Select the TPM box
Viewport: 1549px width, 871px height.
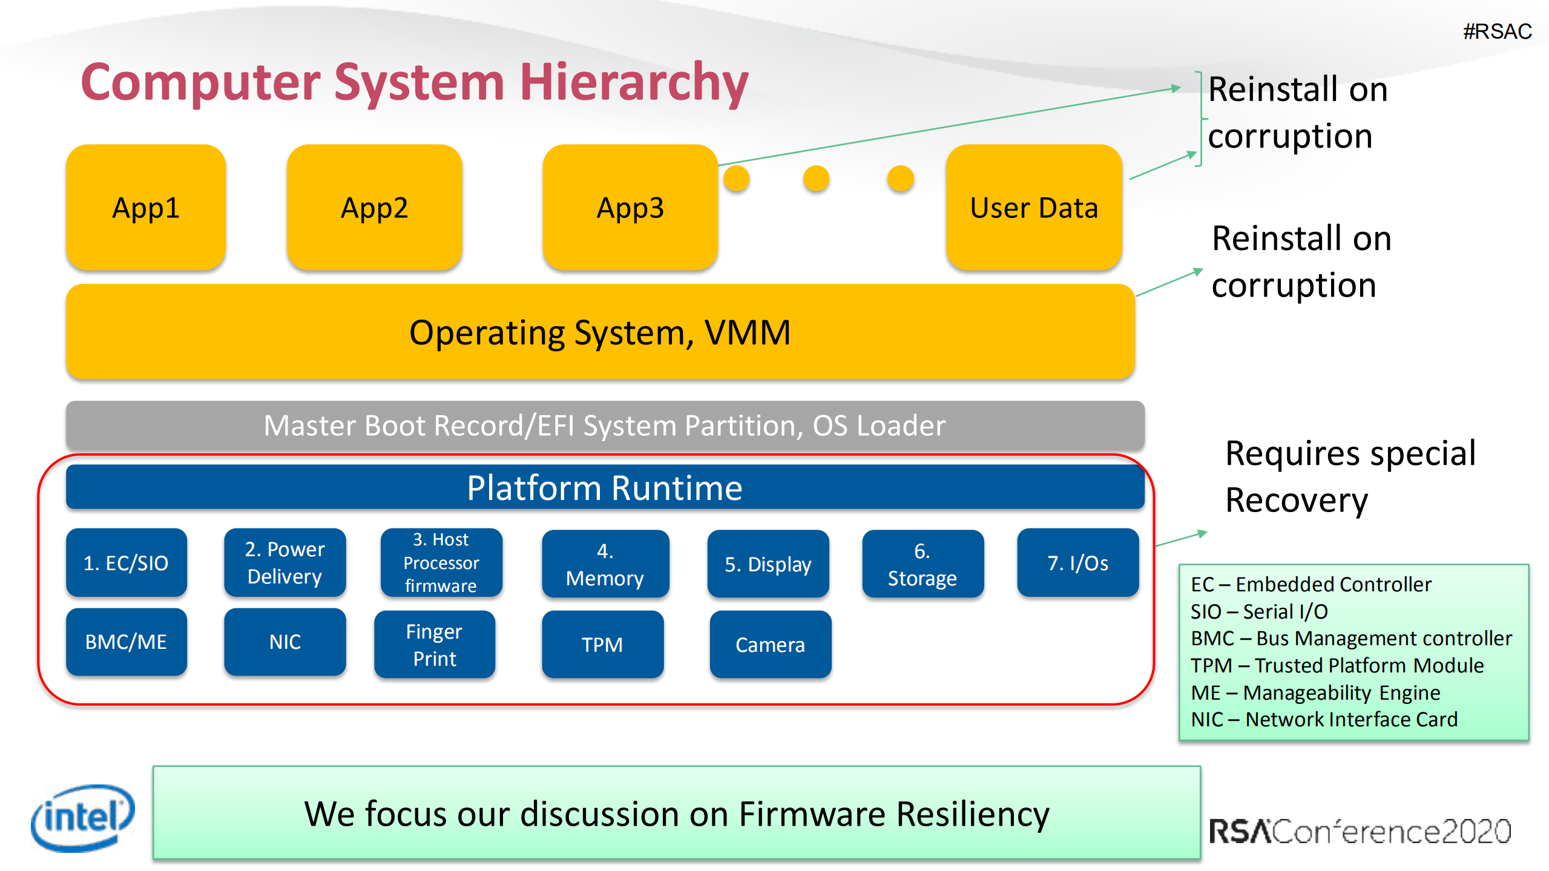tap(602, 645)
